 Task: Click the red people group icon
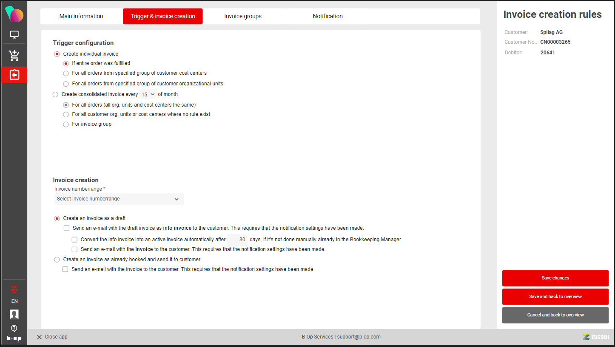coord(14,289)
